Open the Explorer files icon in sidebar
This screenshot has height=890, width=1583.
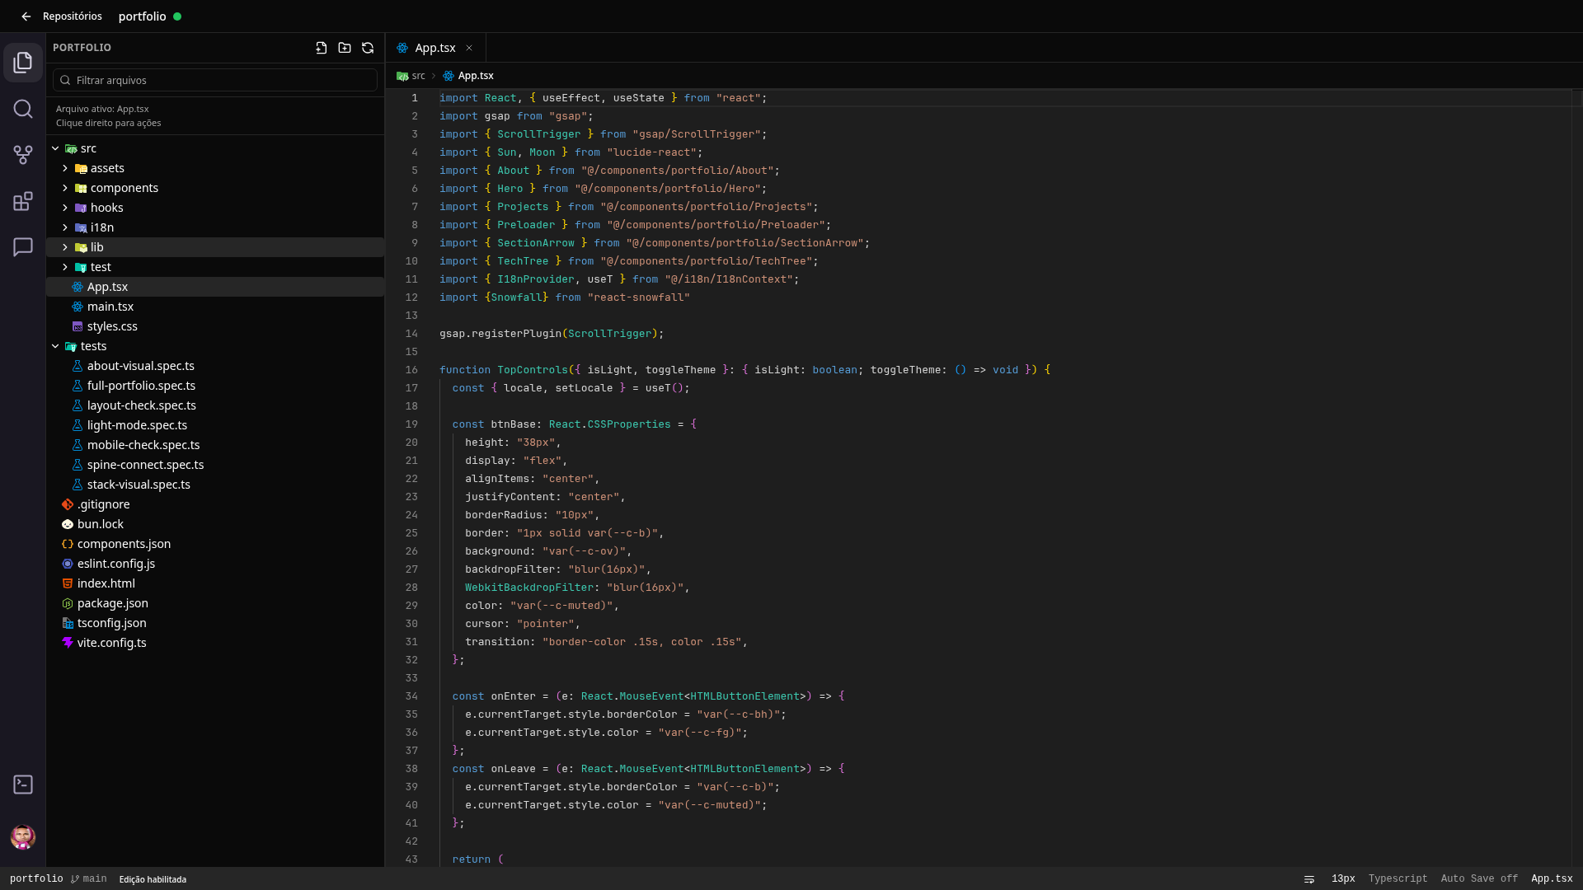click(23, 63)
